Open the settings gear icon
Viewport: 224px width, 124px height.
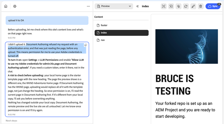pos(15,6)
